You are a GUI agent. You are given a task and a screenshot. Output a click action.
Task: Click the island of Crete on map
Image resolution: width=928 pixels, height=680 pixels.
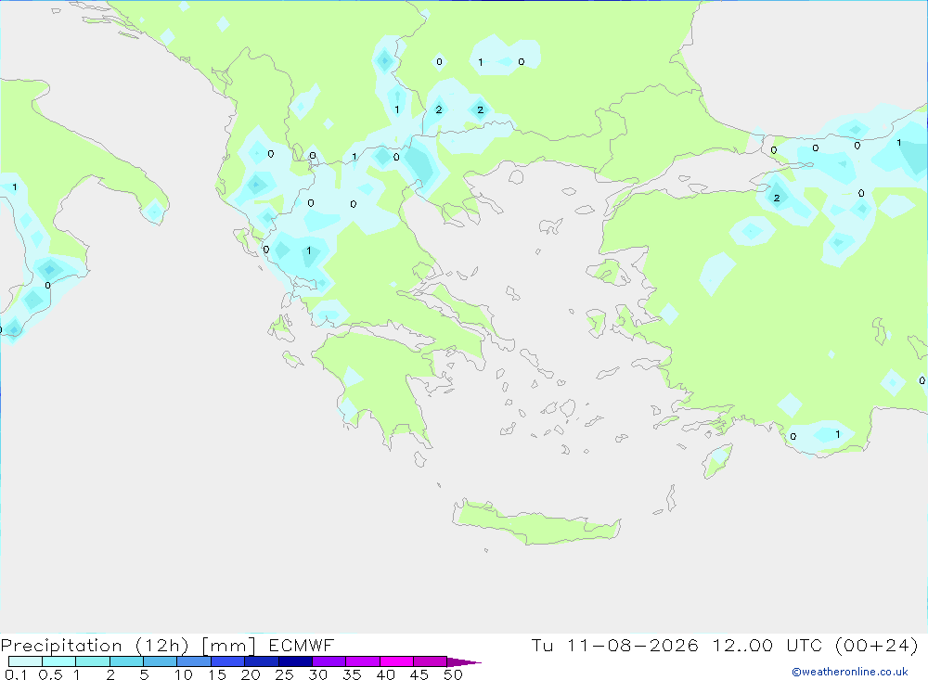533,522
